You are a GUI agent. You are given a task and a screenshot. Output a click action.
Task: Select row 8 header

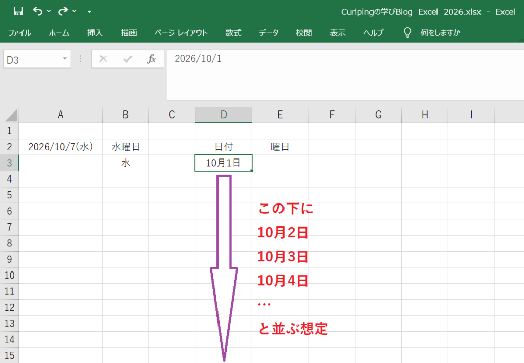pyautogui.click(x=9, y=243)
